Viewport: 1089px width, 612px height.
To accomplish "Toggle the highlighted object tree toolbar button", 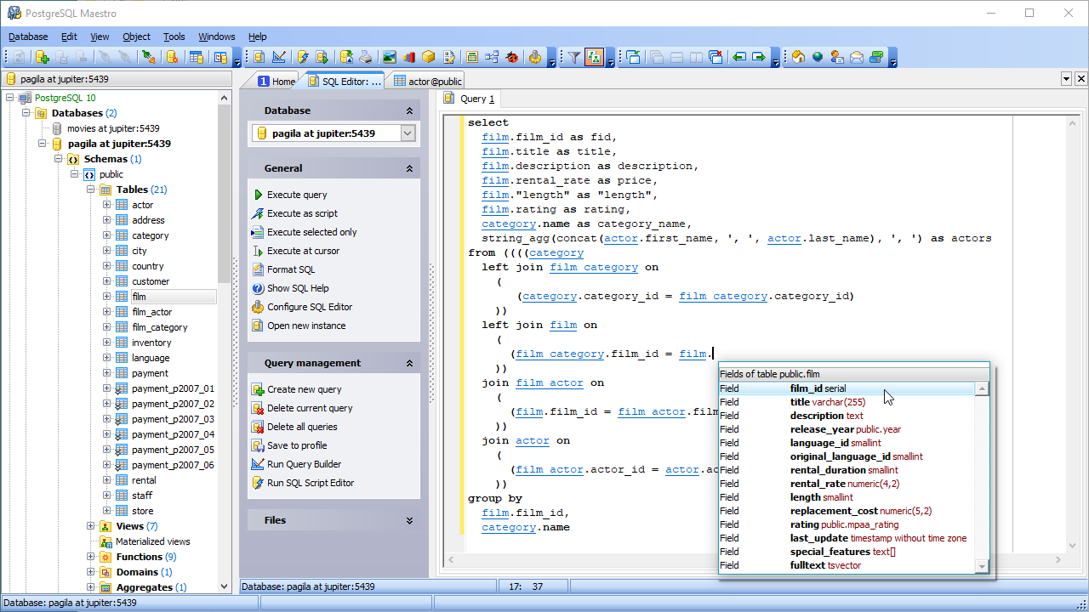I will click(596, 57).
